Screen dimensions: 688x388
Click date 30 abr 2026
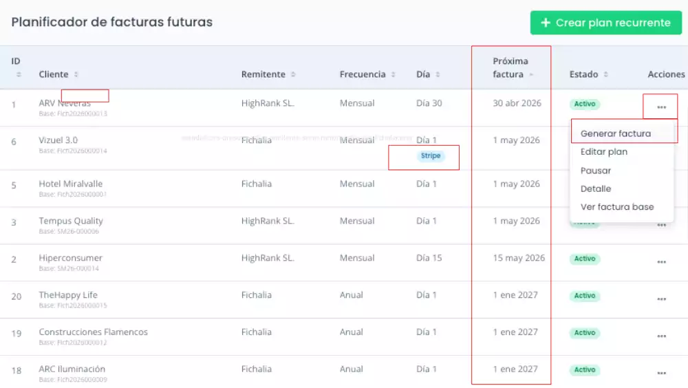coord(517,103)
